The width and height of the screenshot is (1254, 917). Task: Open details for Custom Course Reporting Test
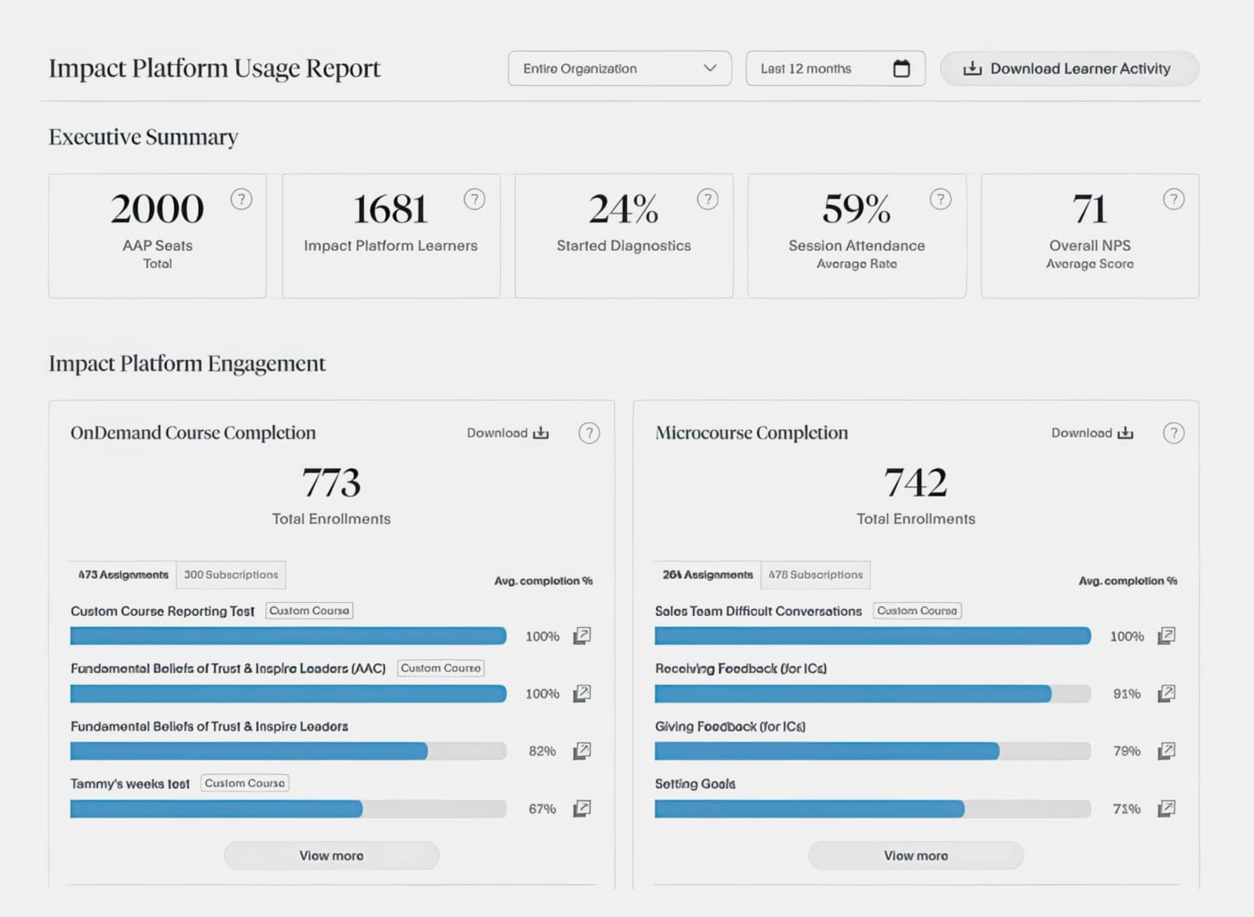point(582,636)
